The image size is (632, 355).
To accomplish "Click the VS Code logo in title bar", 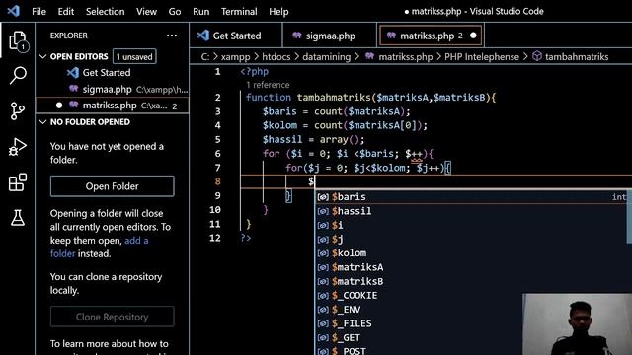I will pyautogui.click(x=13, y=11).
